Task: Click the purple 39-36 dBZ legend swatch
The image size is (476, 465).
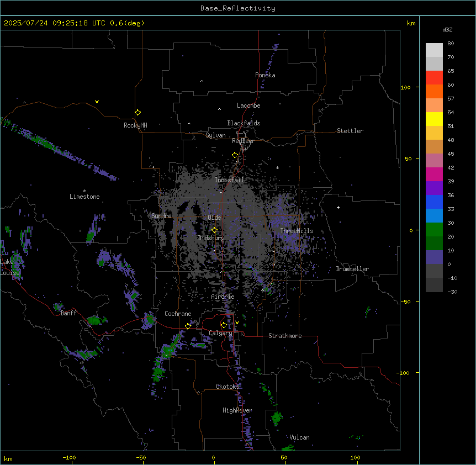Action: pos(434,188)
